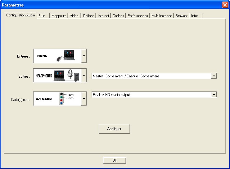This screenshot has width=230, height=169.
Task: Expand the Entrées dropdown arrow
Action: tap(83, 56)
